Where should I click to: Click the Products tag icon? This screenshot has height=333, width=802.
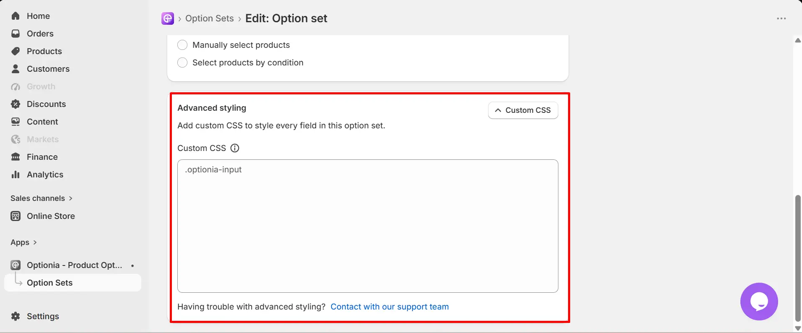(16, 51)
